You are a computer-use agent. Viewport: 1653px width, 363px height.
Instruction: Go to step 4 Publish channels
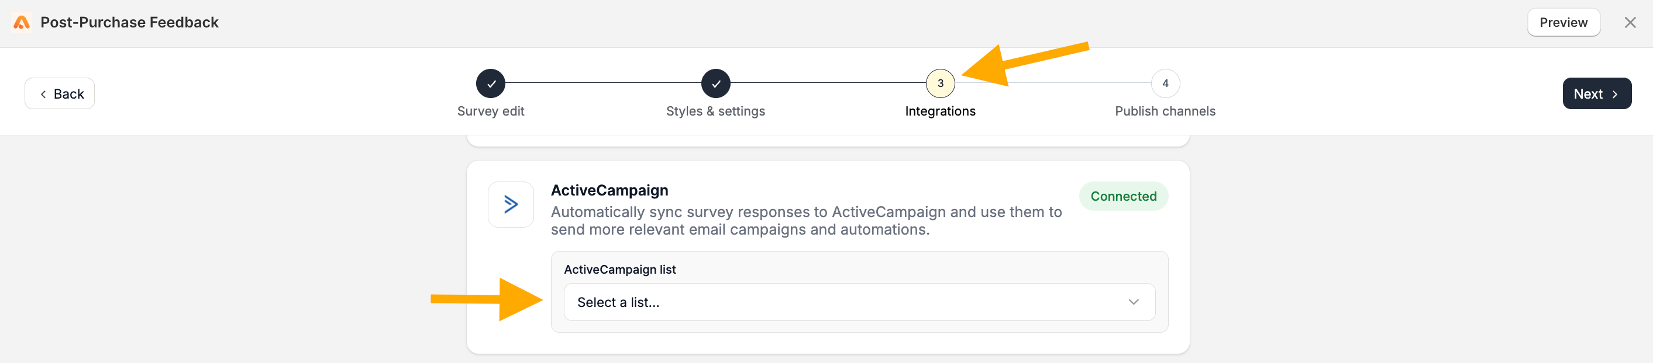(x=1165, y=83)
